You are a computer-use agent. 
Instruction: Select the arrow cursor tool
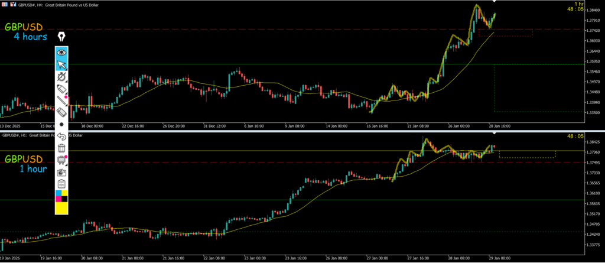coord(61,65)
